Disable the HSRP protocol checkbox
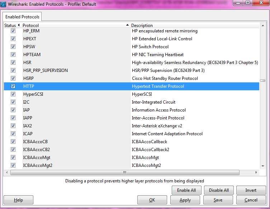Image resolution: width=270 pixels, height=209 pixels. coord(13,78)
